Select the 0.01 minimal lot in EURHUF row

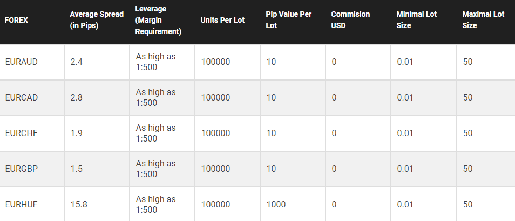[x=405, y=205]
